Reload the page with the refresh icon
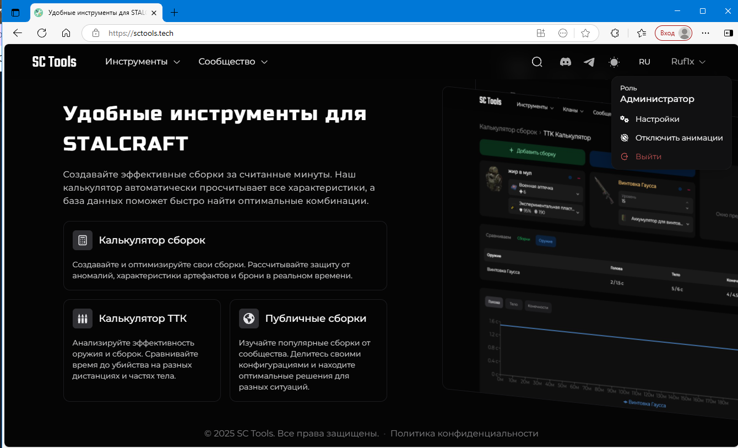This screenshot has height=448, width=738. 42,33
